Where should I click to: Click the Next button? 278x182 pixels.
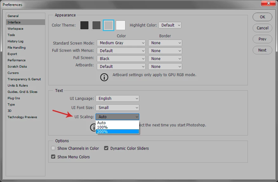click(262, 50)
